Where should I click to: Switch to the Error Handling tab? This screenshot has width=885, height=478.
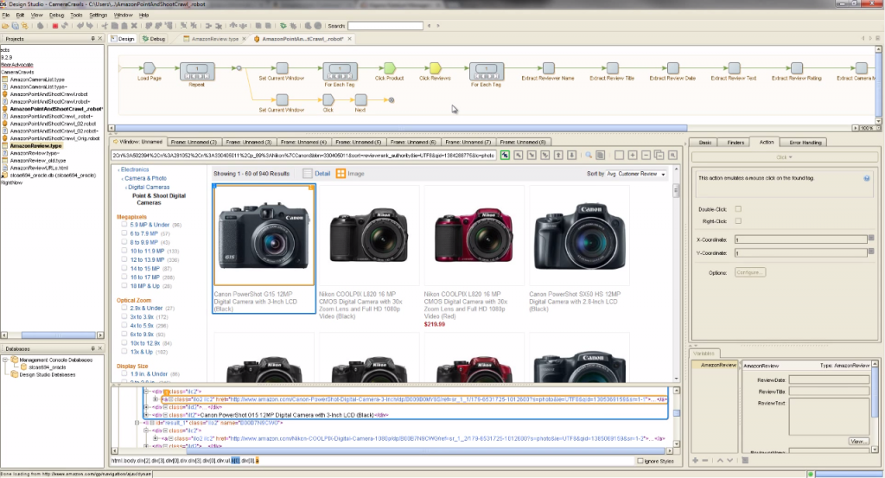point(805,143)
